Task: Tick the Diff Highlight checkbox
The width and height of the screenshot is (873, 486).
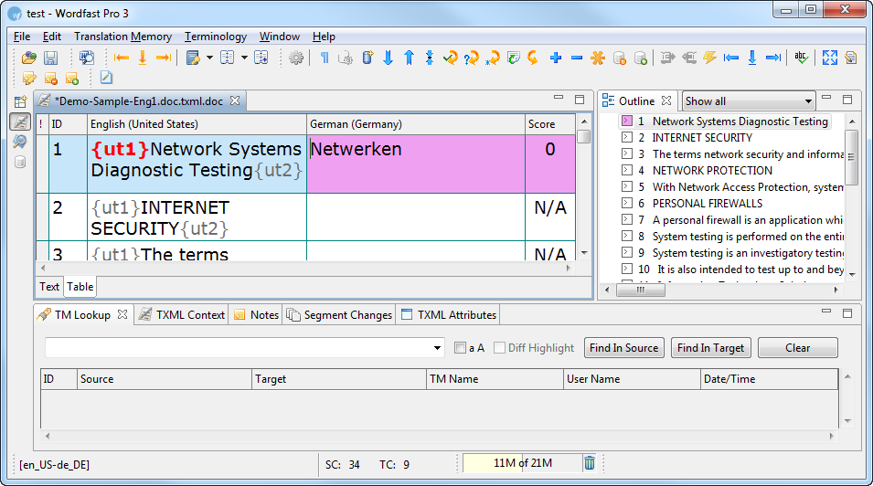Action: point(499,348)
